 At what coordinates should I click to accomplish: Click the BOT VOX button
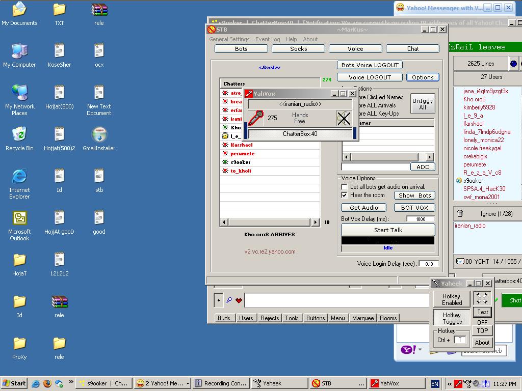414,208
